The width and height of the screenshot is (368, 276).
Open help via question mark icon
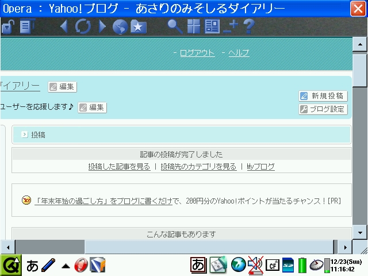click(249, 26)
